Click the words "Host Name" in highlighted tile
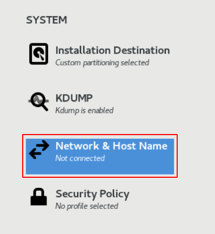The image size is (215, 234). pos(140,146)
